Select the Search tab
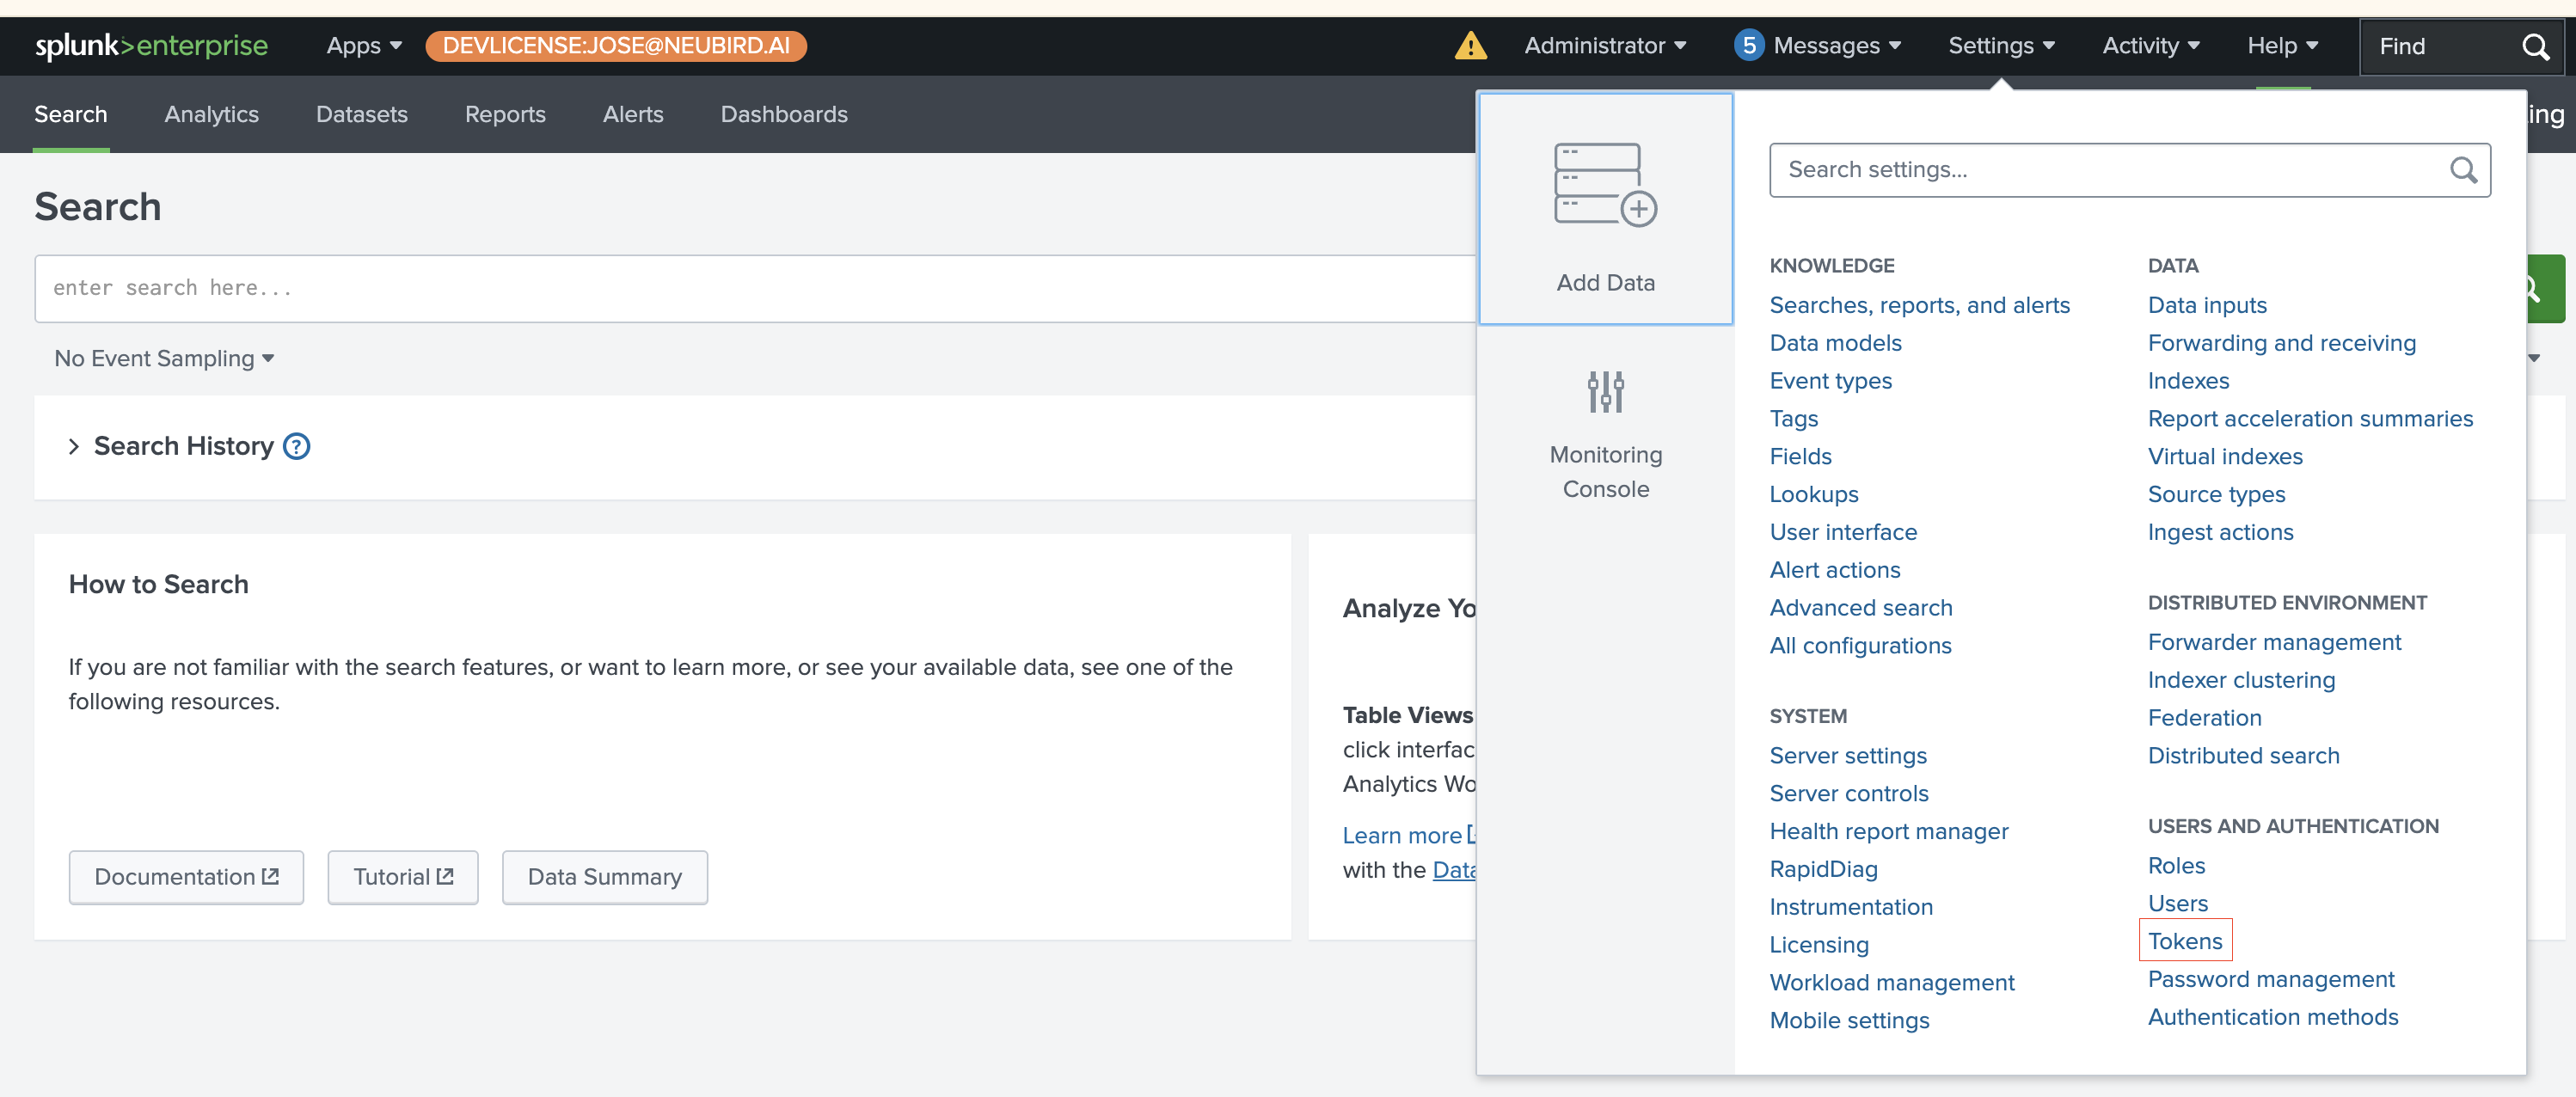Screen dimensions: 2576x1097 (70, 114)
